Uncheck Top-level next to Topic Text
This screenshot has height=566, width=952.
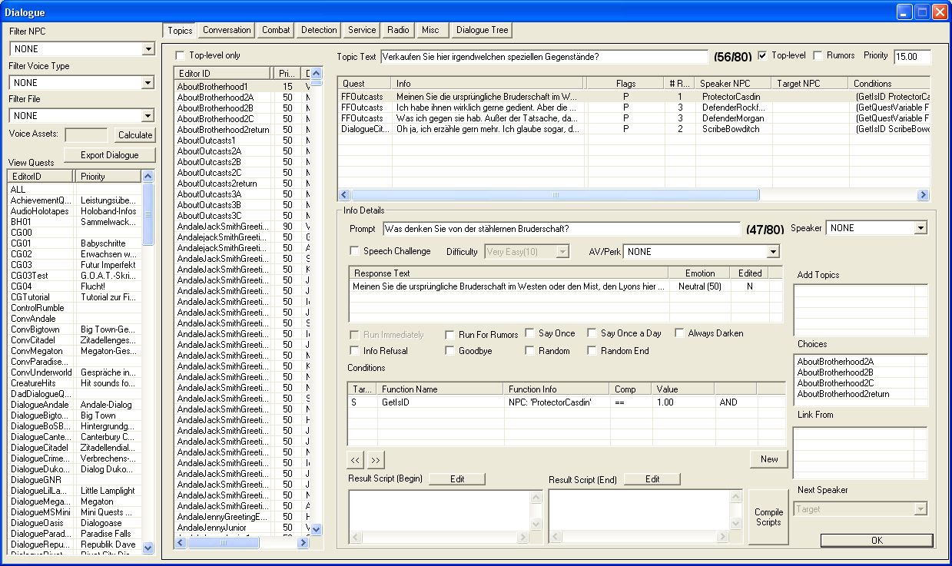pyautogui.click(x=763, y=55)
